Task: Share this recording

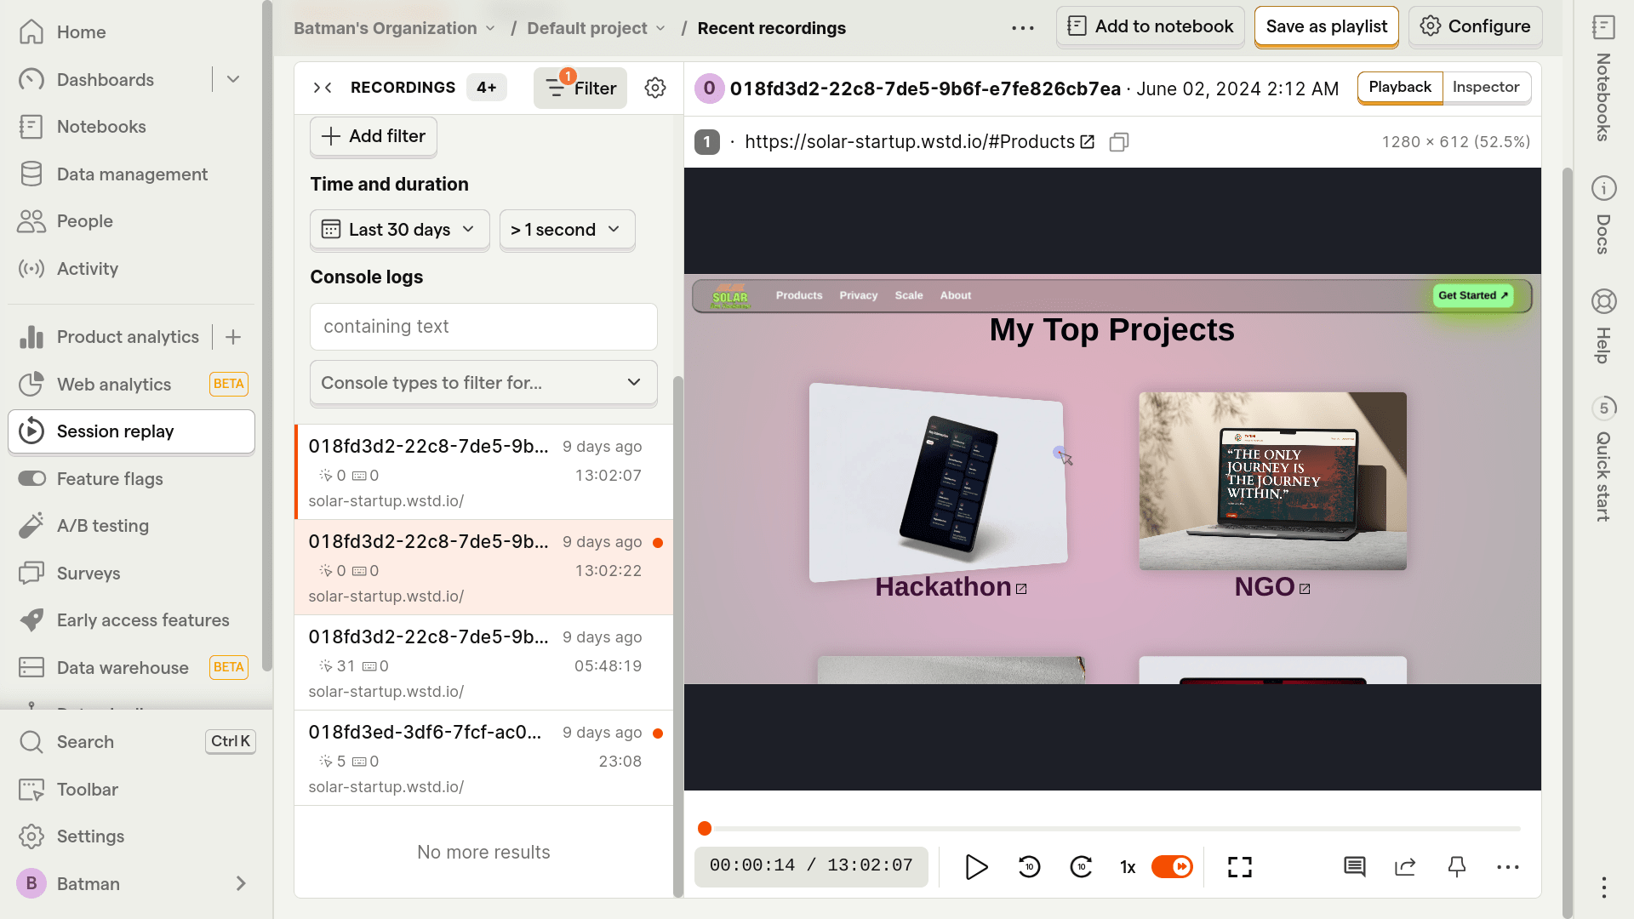Action: click(x=1405, y=867)
